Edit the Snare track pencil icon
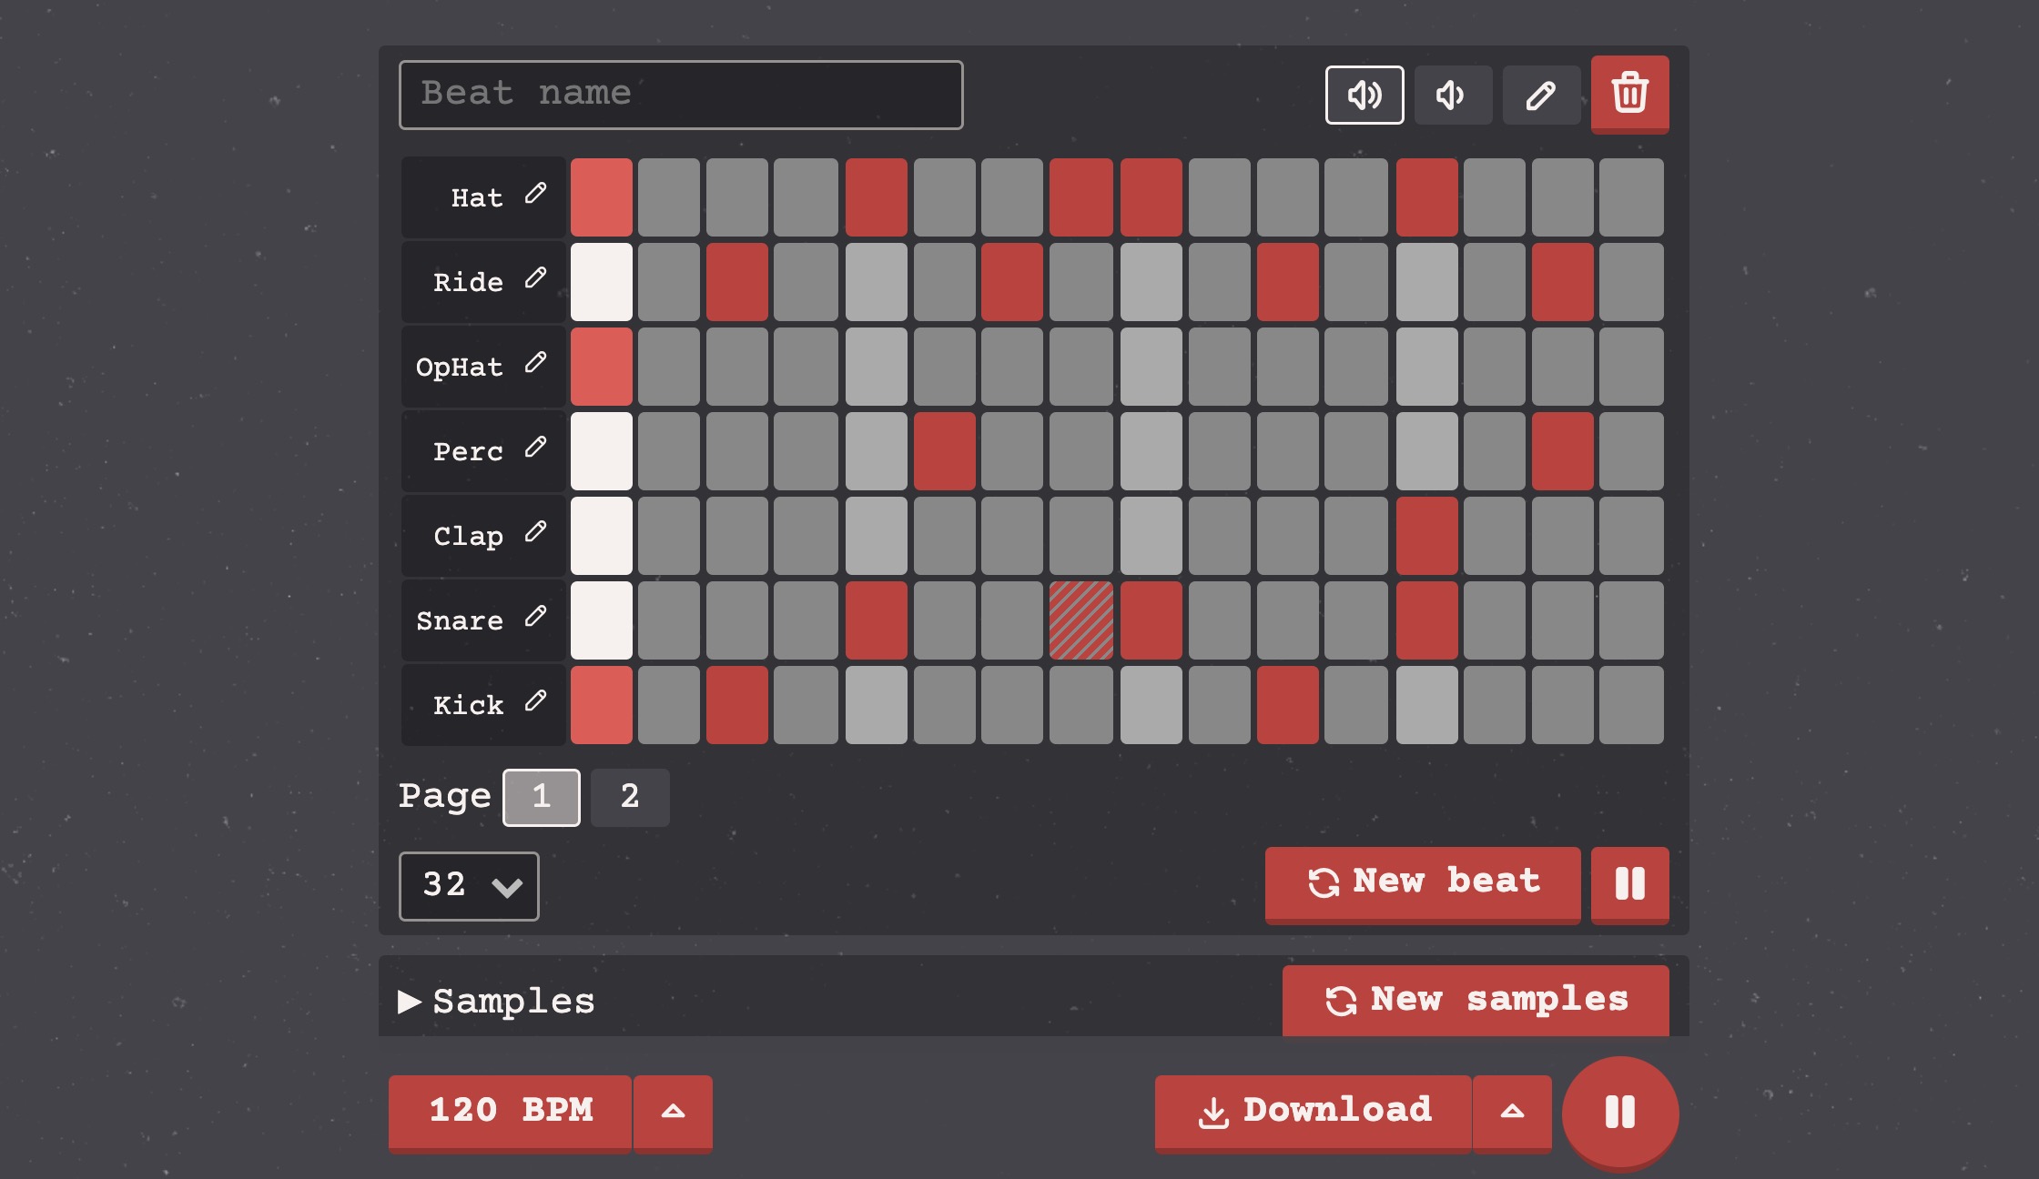This screenshot has height=1179, width=2039. pyautogui.click(x=536, y=617)
